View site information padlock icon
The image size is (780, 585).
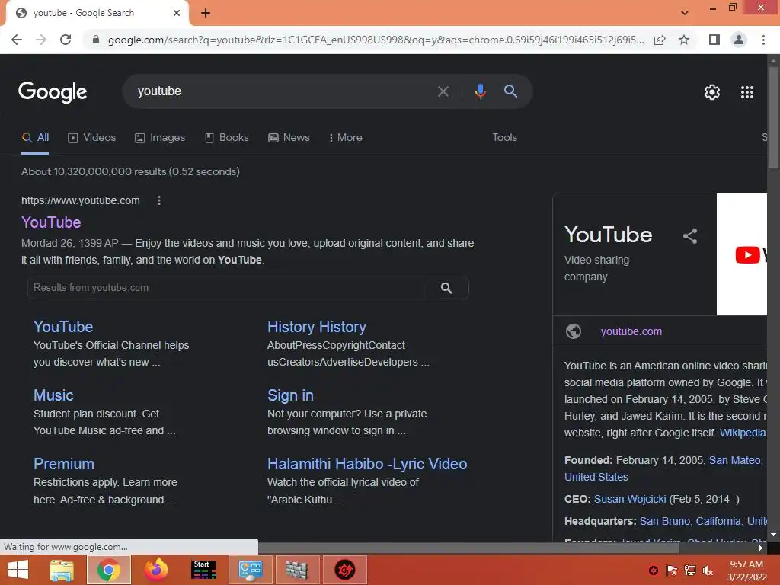96,40
